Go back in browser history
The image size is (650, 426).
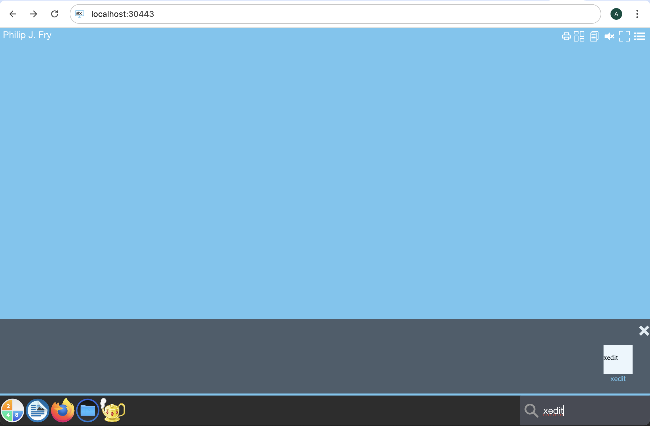pos(13,14)
